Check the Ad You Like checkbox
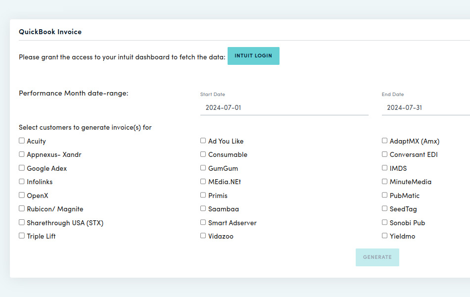Screen dimensions: 470x297 tap(203, 141)
